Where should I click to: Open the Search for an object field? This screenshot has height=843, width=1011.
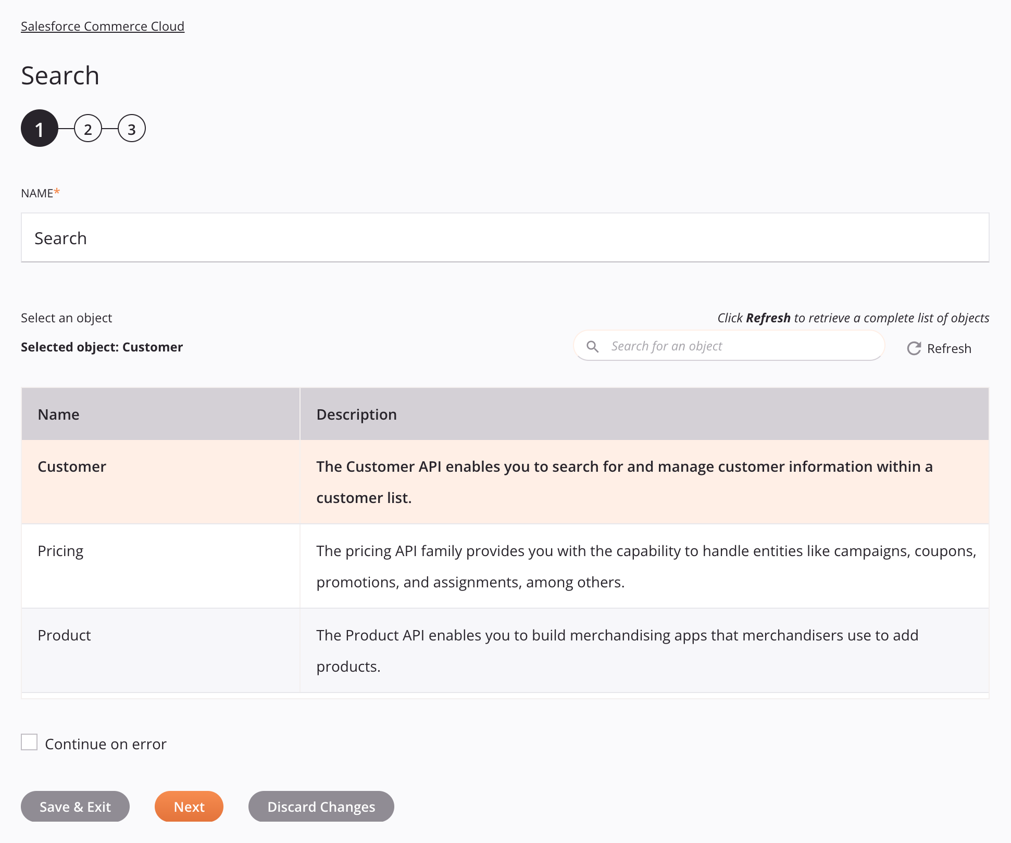[730, 346]
